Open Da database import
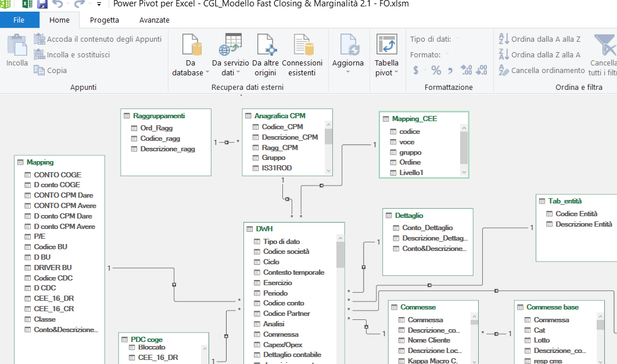Image resolution: width=617 pixels, height=364 pixels. (191, 55)
